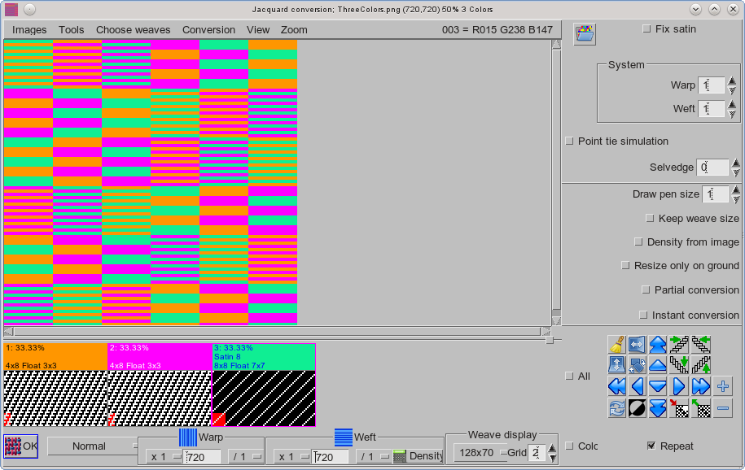
Task: Increase the Grid value stepper
Action: [552, 448]
